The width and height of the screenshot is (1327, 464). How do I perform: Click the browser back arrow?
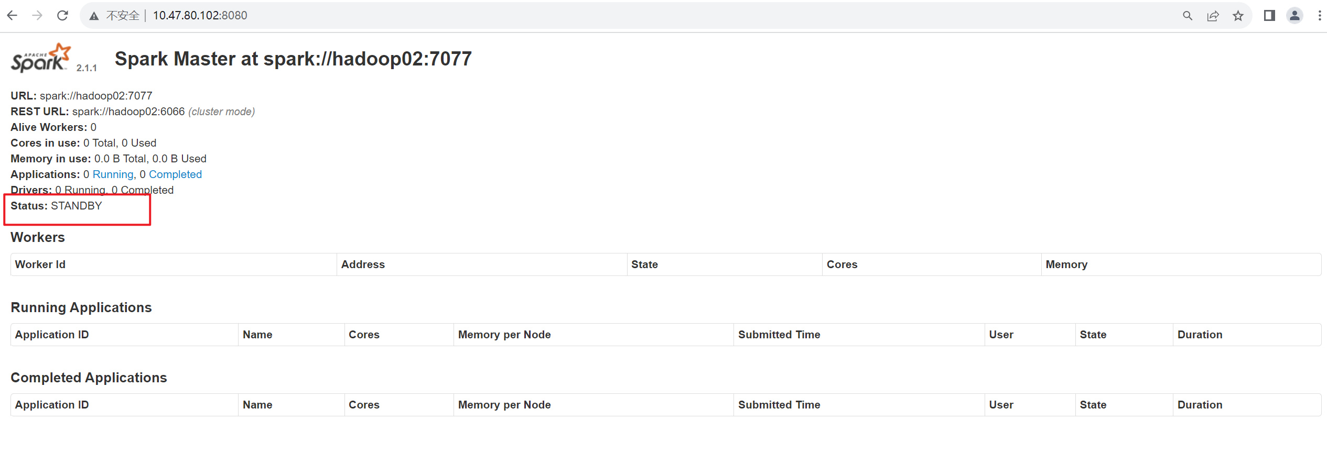point(12,16)
